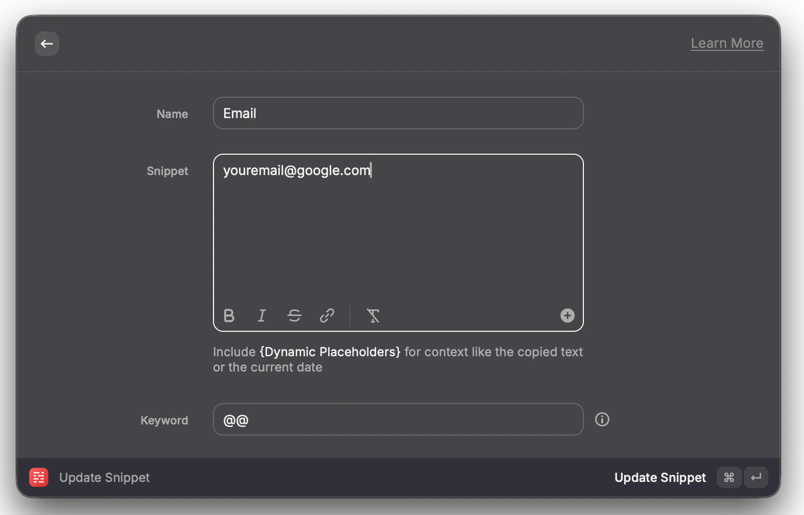
Task: Show keyword info via the circled i icon
Action: tap(602, 420)
